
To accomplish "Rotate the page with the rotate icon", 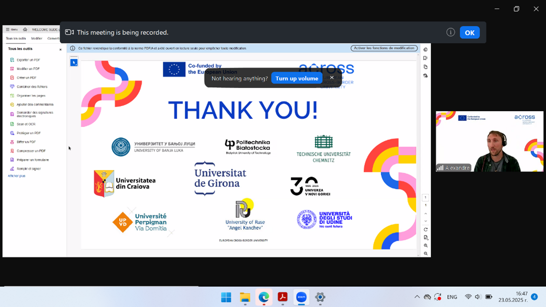I will [425, 230].
